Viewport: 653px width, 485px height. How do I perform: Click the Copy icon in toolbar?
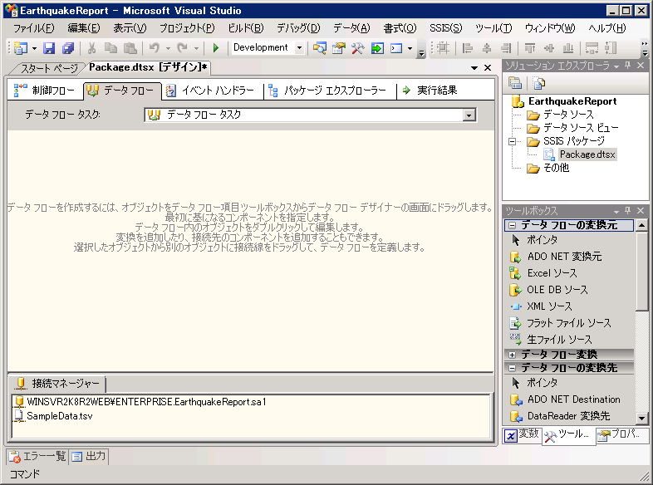point(110,48)
